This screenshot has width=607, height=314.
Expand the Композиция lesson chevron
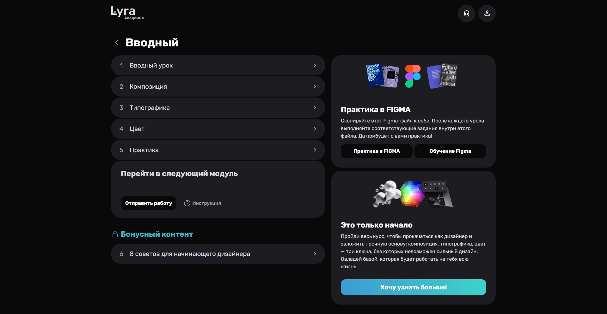(x=315, y=86)
